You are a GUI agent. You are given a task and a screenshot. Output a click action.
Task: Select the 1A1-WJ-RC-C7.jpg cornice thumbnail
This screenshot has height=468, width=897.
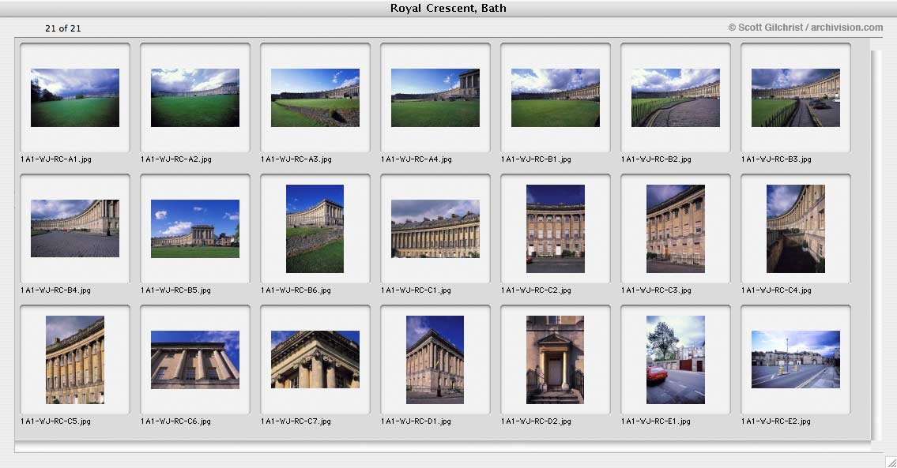point(315,360)
